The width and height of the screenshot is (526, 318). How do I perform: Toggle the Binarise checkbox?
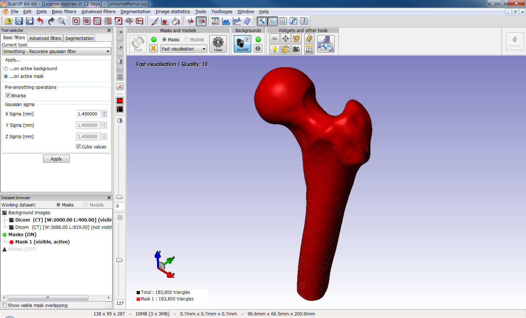click(x=8, y=95)
